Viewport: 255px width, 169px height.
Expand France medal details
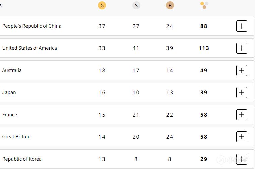tap(242, 115)
